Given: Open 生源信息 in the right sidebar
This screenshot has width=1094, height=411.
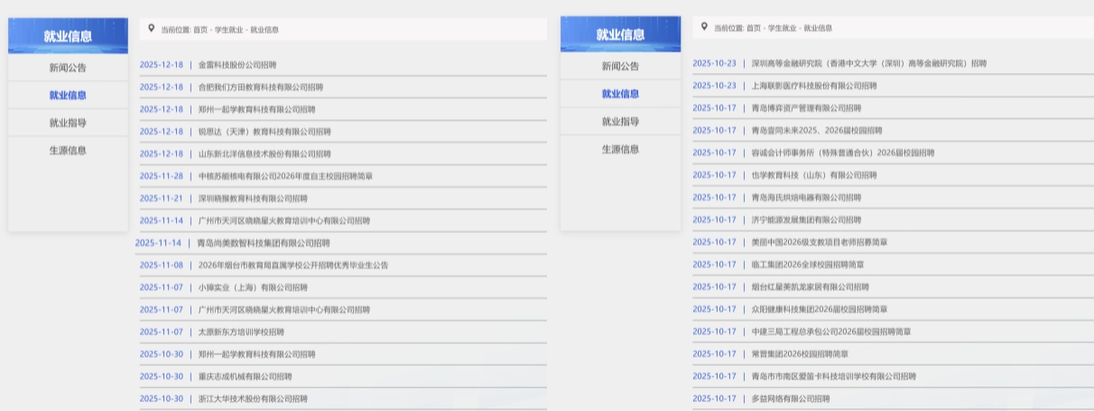Looking at the screenshot, I should 620,149.
